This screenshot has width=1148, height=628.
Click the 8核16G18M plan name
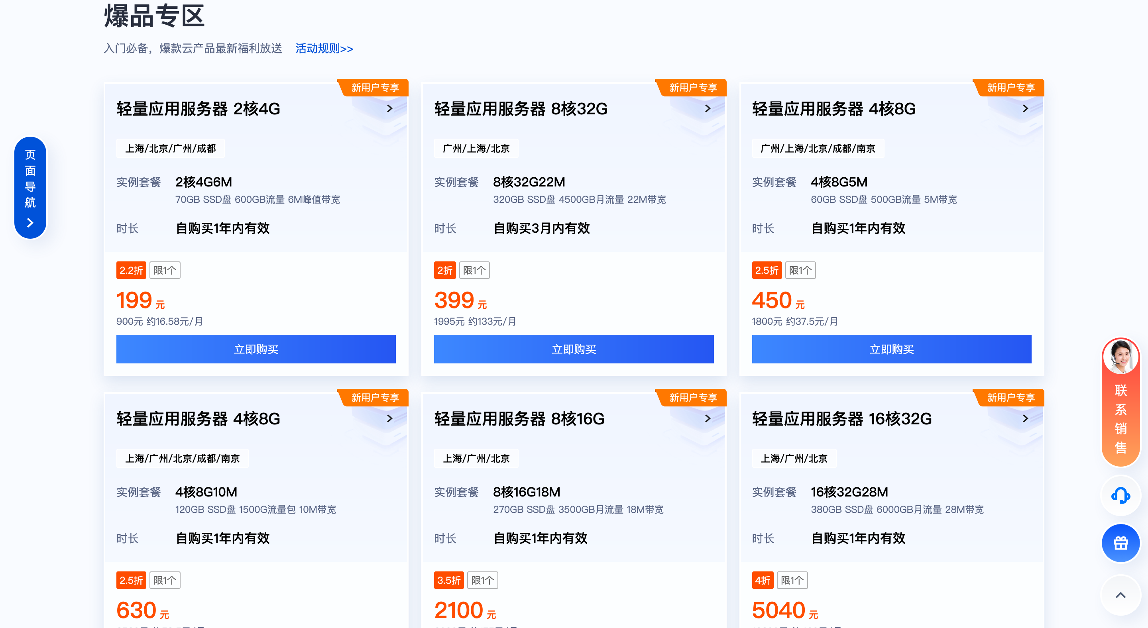(527, 492)
